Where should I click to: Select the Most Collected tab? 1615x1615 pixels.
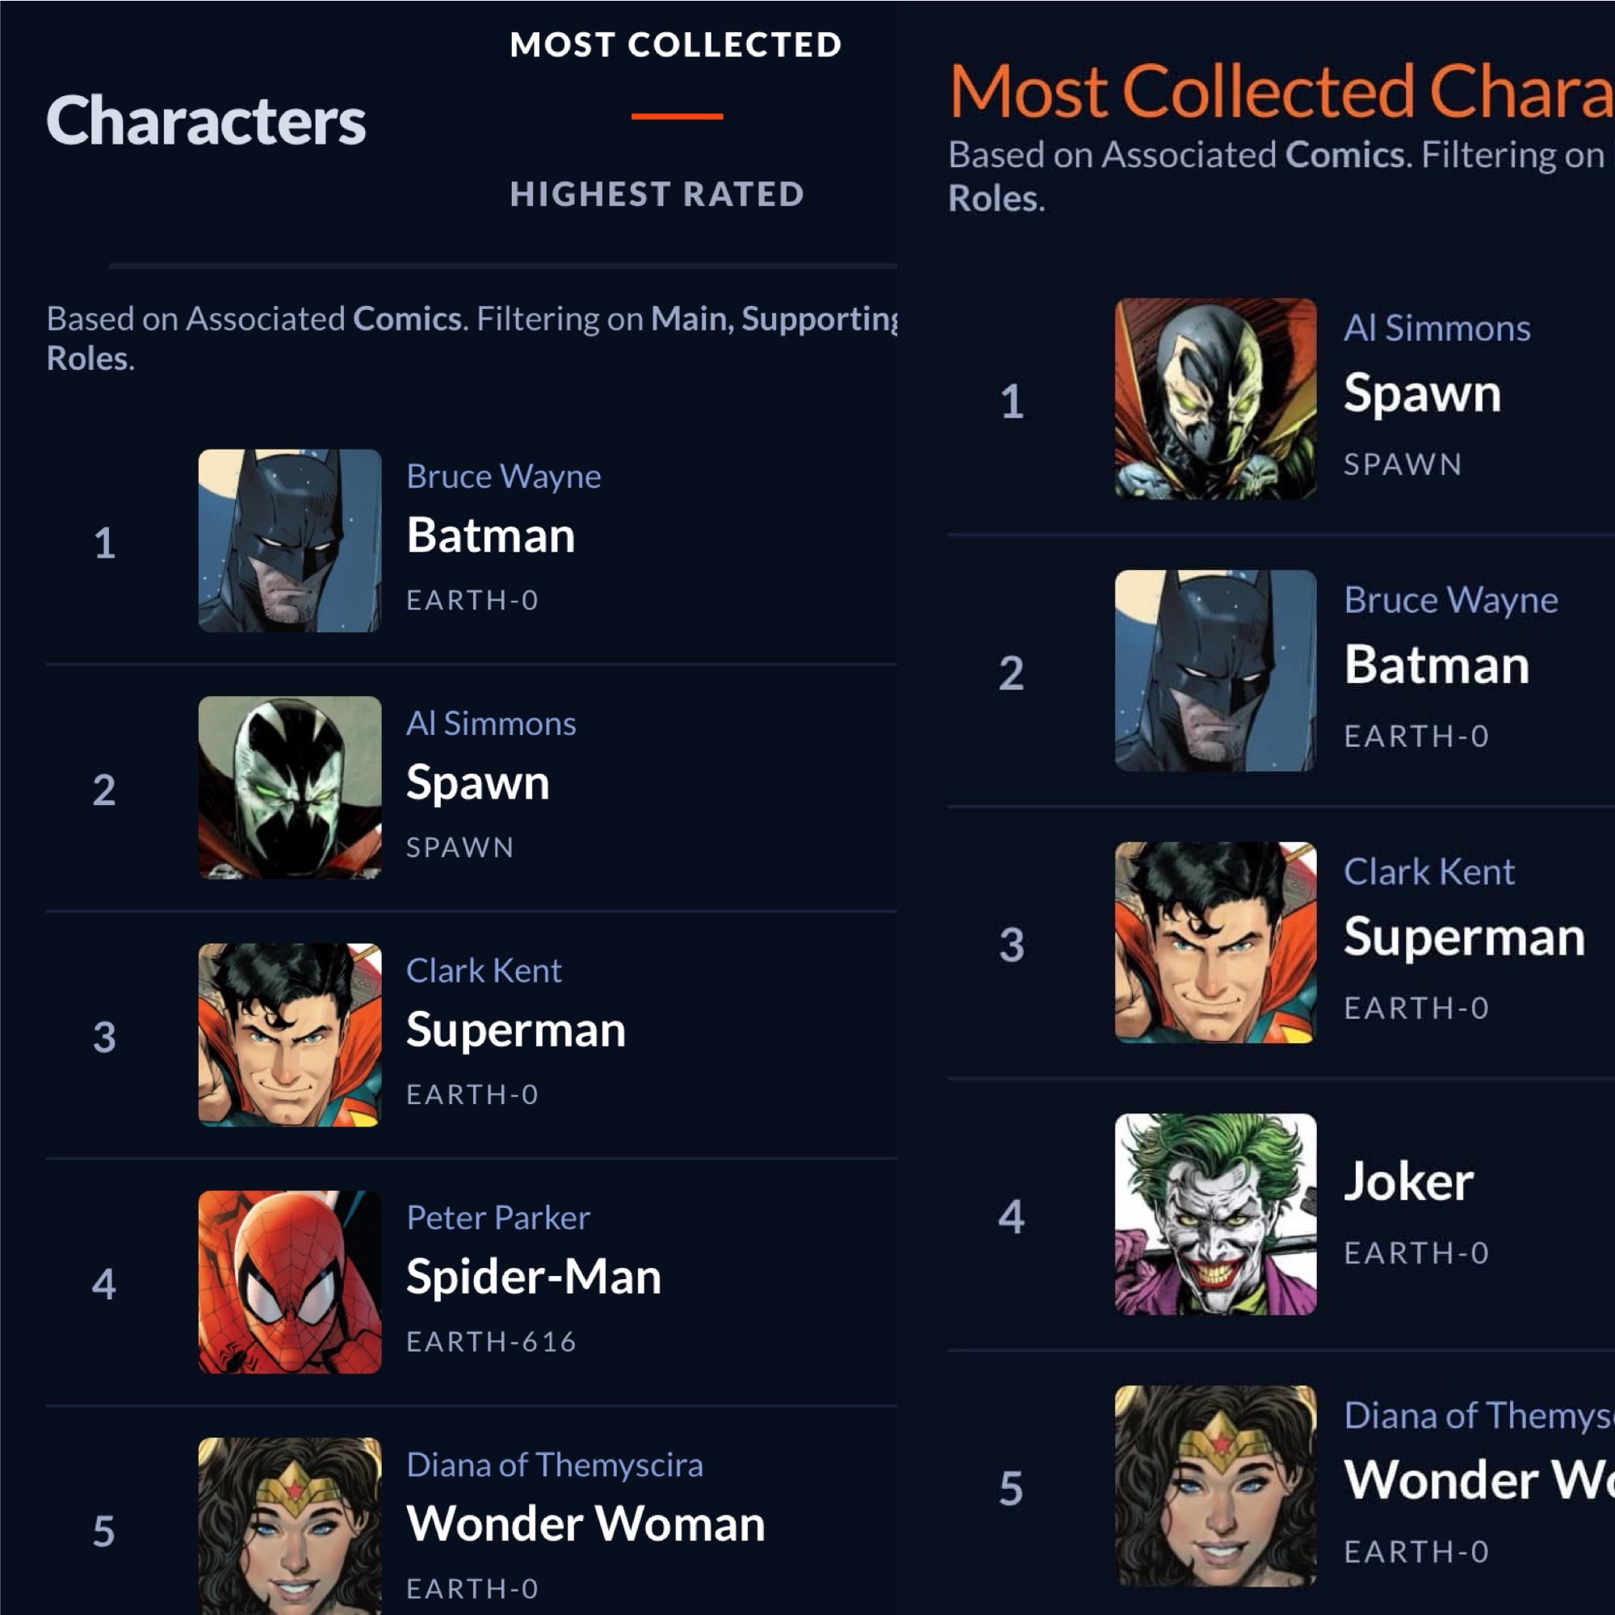coord(675,45)
